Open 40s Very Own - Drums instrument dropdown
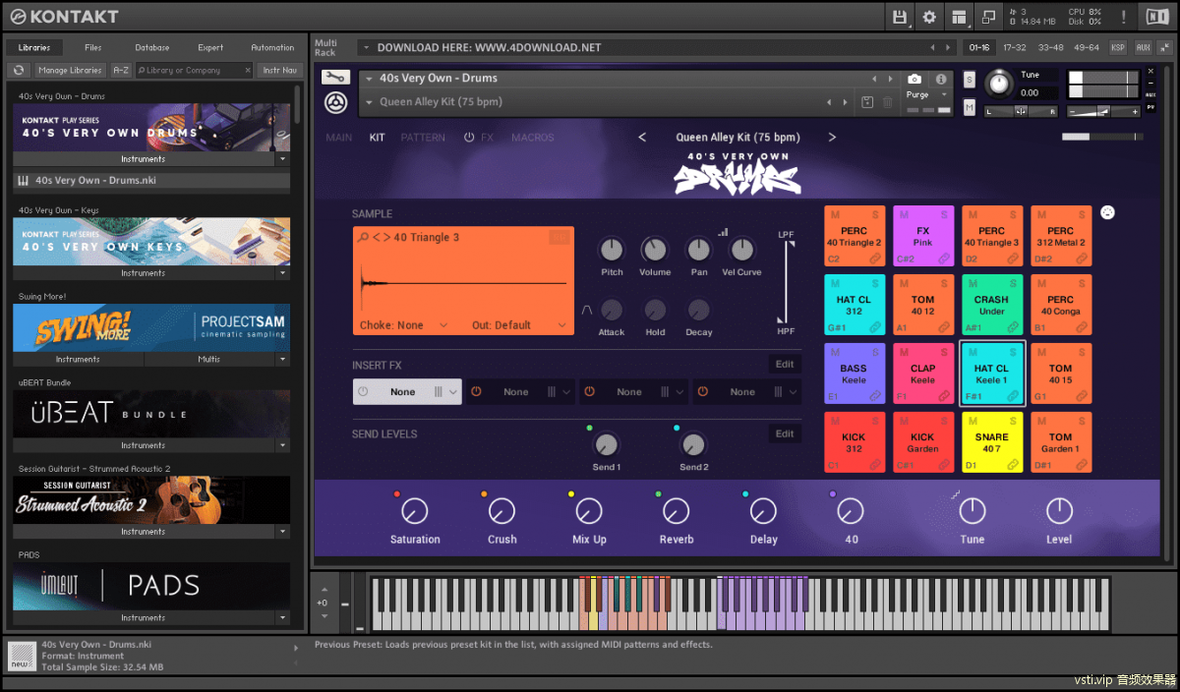Screen dimensions: 1180x692 click(x=369, y=79)
